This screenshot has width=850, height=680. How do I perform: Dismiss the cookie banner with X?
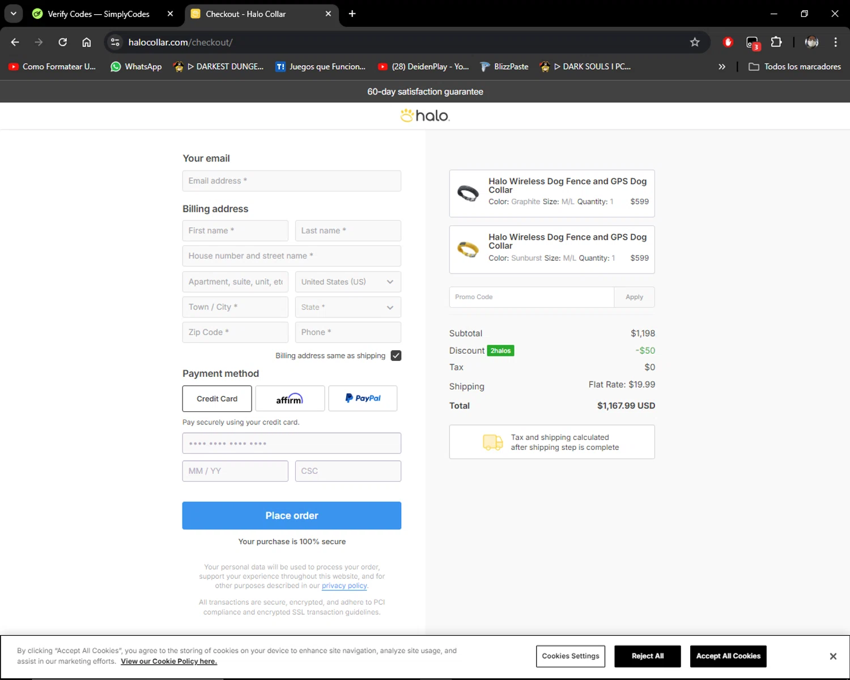coord(833,656)
